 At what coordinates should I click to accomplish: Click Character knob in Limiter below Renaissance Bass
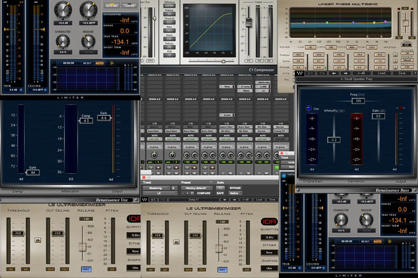pos(341,220)
